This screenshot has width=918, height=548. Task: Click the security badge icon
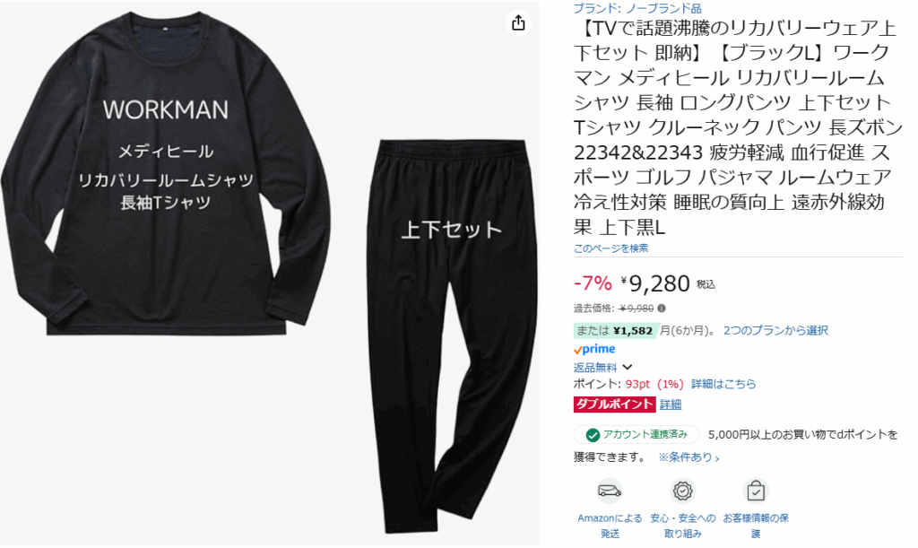coord(683,491)
